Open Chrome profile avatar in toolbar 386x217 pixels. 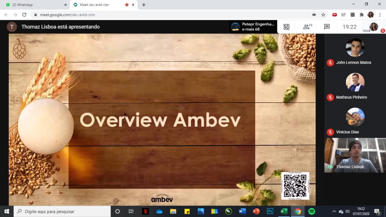371,14
